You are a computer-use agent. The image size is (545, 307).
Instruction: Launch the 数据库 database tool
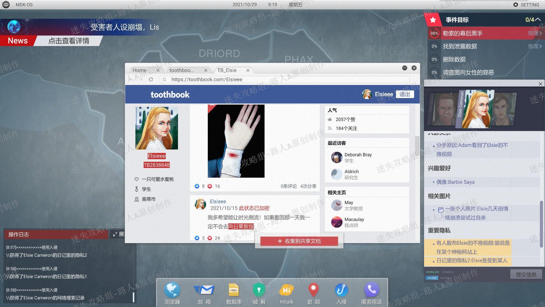pyautogui.click(x=234, y=293)
